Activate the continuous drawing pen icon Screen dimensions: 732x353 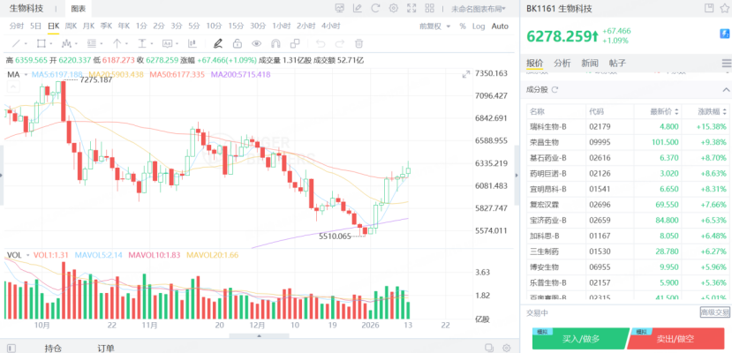click(217, 44)
